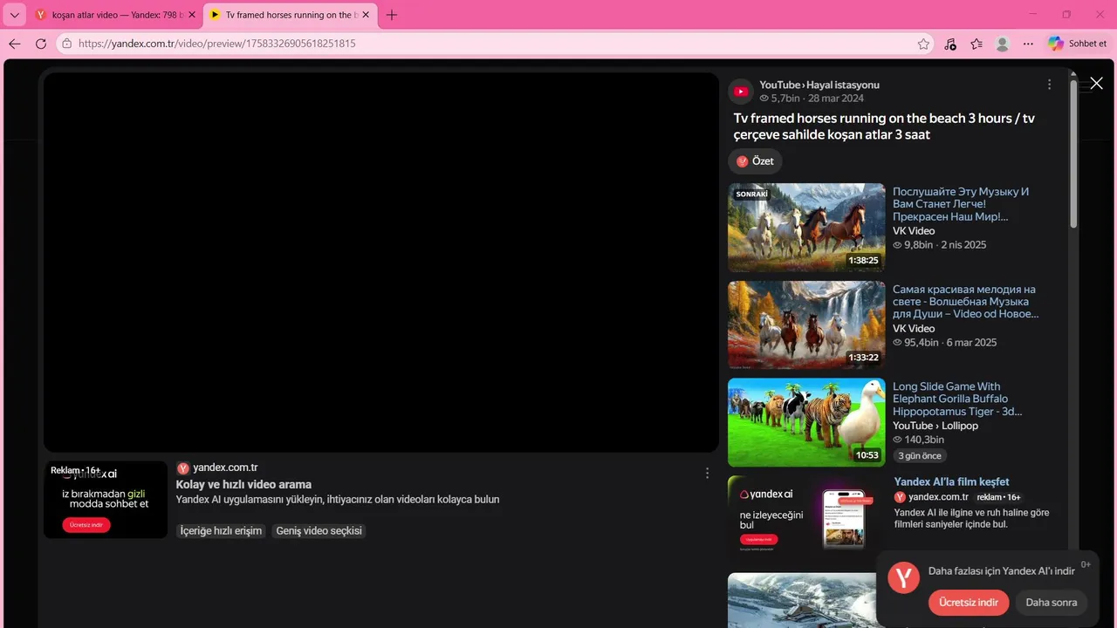Open Kolay ve hızlı video arama heading
The image size is (1117, 628).
pos(243,484)
